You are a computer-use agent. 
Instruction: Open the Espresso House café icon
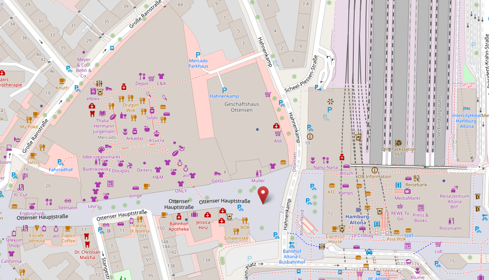coord(335,229)
